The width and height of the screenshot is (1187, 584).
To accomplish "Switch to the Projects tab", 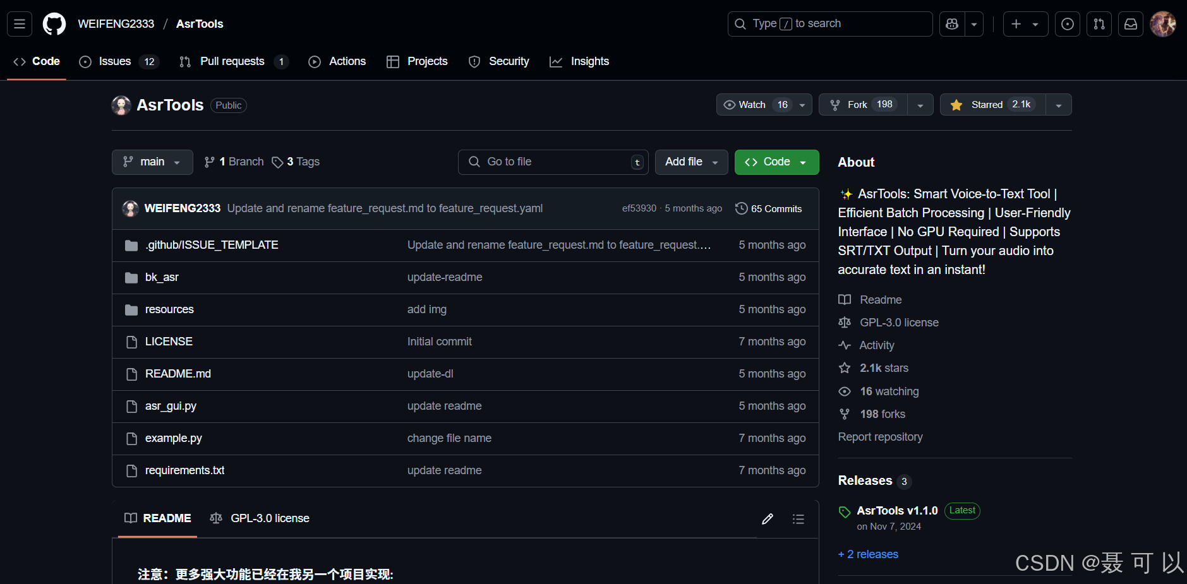I will click(x=417, y=61).
